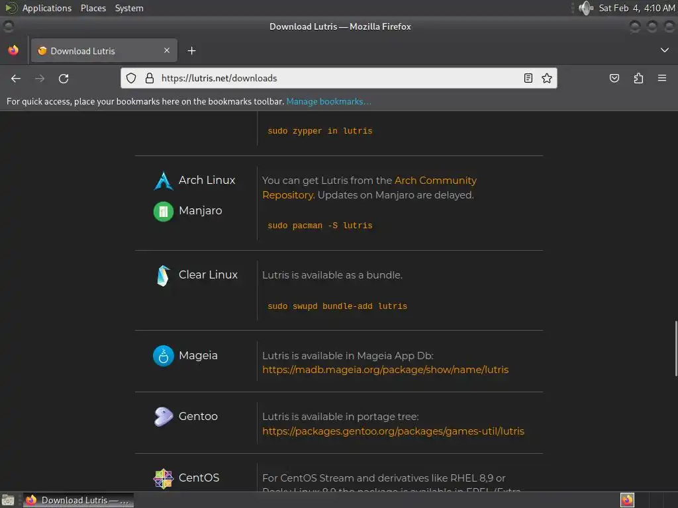
Task: Click Firefox workspace thumbnail in bottom panel
Action: pyautogui.click(x=627, y=500)
